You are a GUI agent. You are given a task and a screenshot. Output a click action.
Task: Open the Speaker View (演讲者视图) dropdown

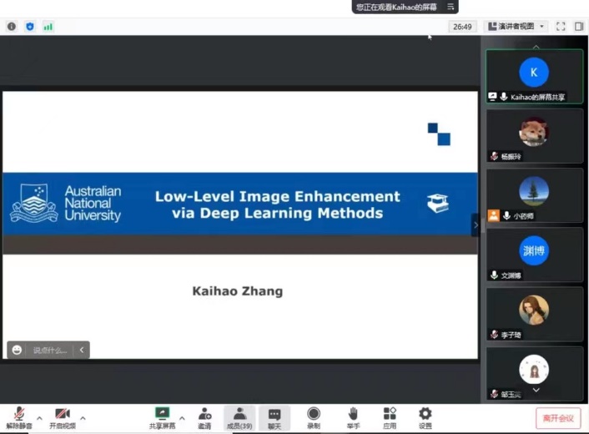click(516, 27)
